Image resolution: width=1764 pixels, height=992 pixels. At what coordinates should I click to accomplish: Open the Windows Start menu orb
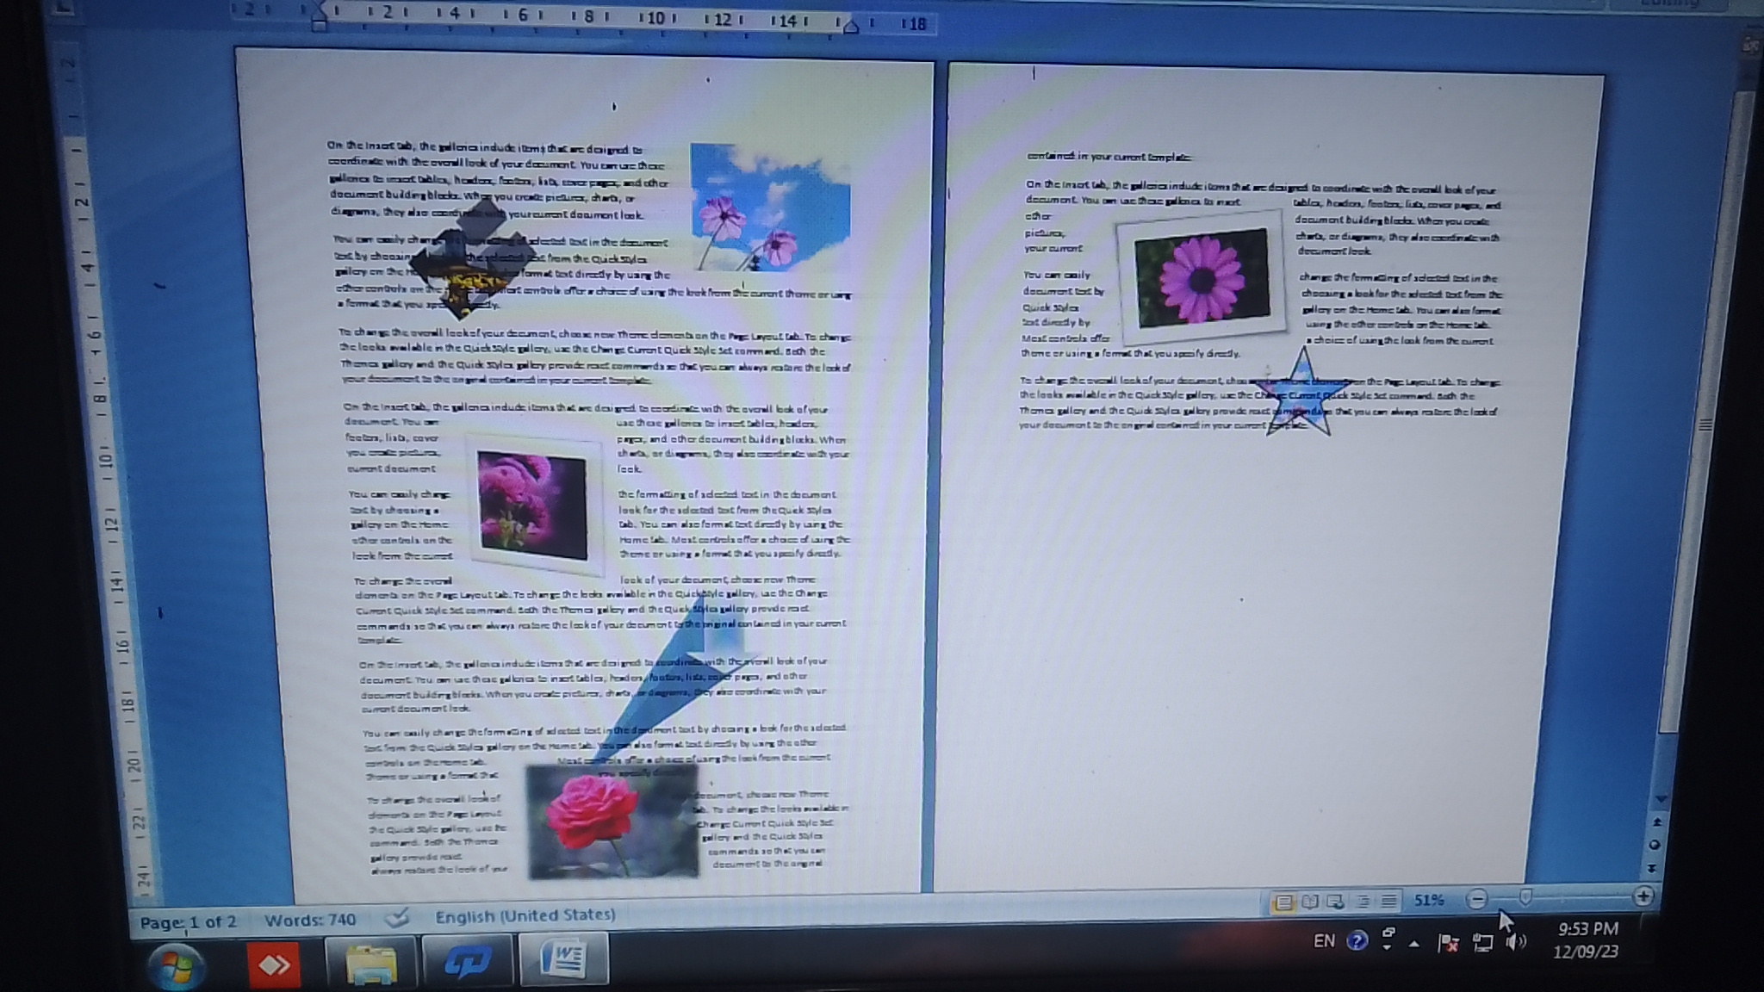point(177,966)
